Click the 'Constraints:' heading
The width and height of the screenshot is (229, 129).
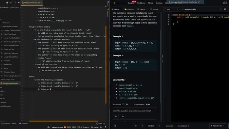(118, 80)
